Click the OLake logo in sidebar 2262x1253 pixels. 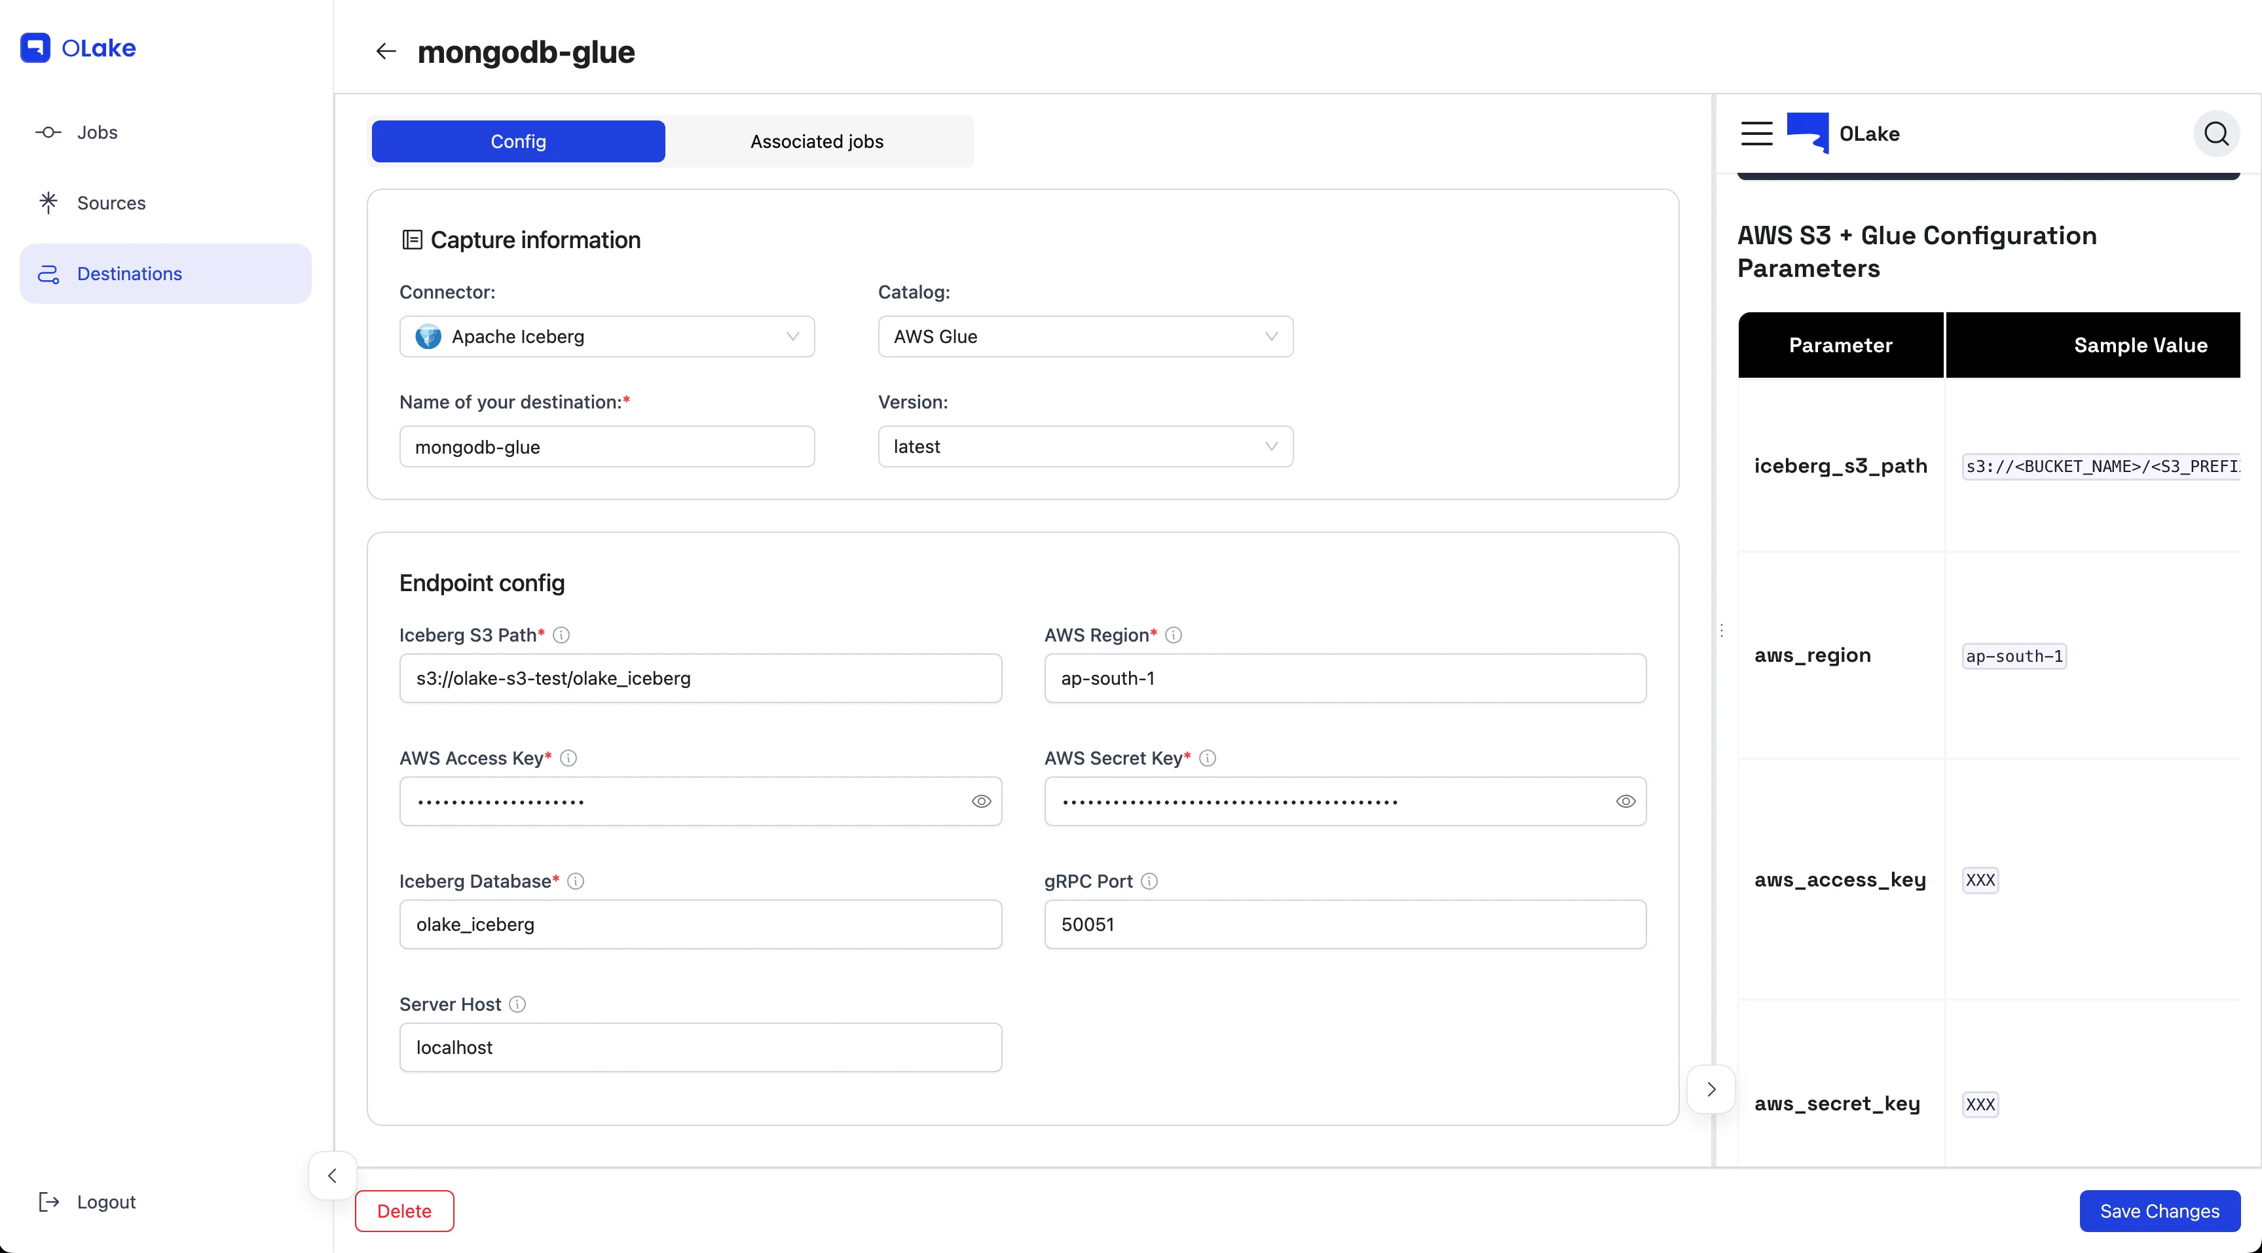(78, 47)
